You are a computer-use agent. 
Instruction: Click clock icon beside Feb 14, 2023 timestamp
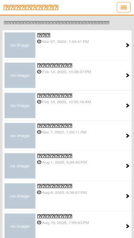(x=39, y=72)
